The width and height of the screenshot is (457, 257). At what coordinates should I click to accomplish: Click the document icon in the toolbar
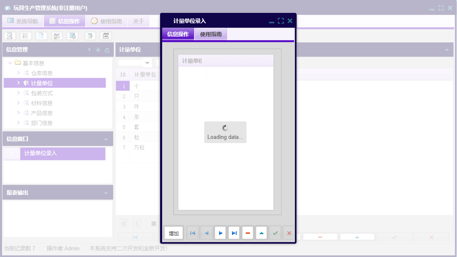point(41,35)
